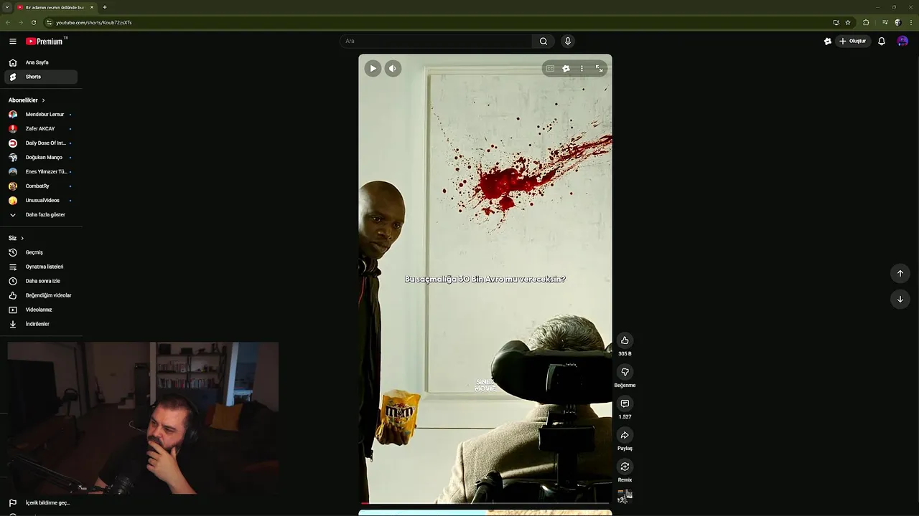Click the video progress bar at bottom
The width and height of the screenshot is (919, 516).
[485, 502]
